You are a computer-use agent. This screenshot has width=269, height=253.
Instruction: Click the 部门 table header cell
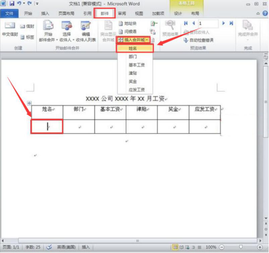pos(79,113)
